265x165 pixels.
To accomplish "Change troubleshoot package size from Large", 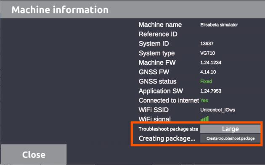I will (231, 129).
